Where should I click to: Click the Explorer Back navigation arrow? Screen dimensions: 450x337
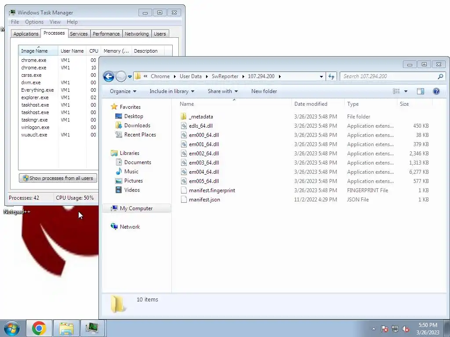click(109, 76)
